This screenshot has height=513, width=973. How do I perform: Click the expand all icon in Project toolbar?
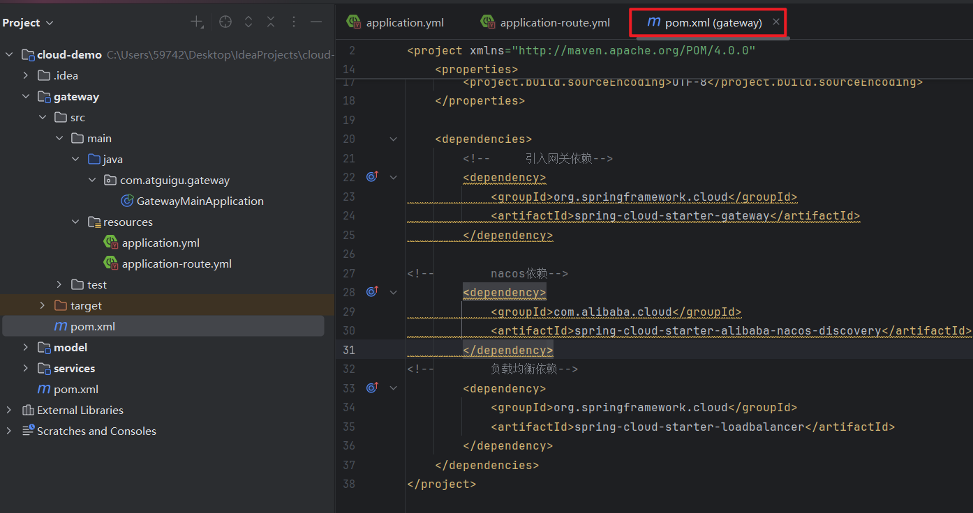[248, 22]
